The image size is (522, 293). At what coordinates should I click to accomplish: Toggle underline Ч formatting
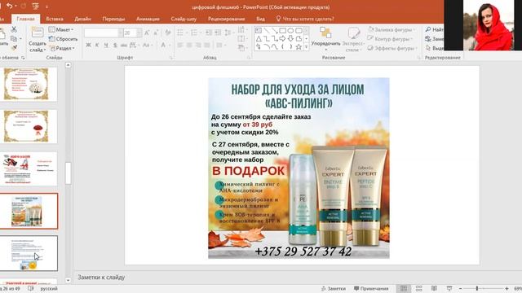(106, 45)
